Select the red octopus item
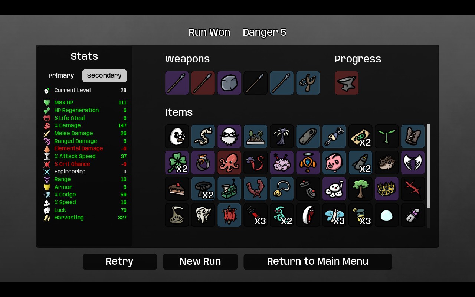This screenshot has width=475, height=297. pos(229,163)
